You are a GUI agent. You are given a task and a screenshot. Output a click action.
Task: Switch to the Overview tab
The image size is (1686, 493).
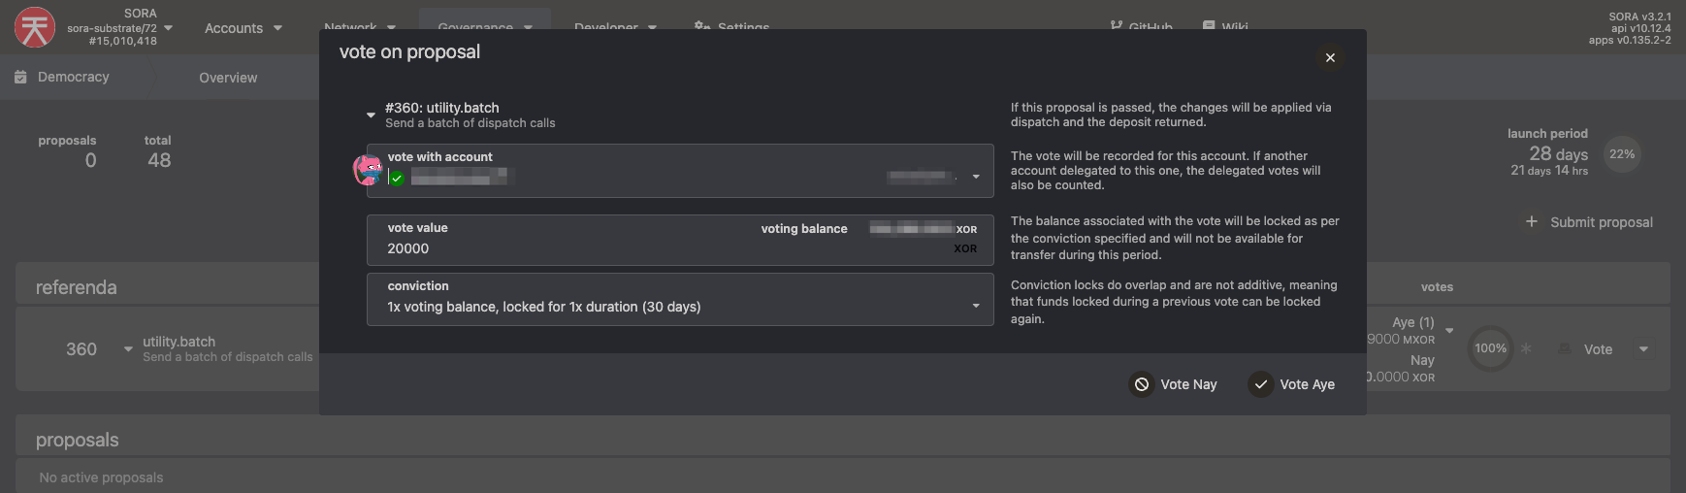pos(228,78)
